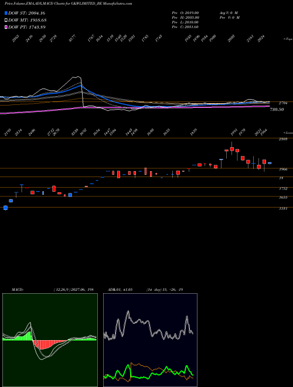Click the 'Pre V: 0 M' volume text
Screen dimensions: 293x387
230,18
